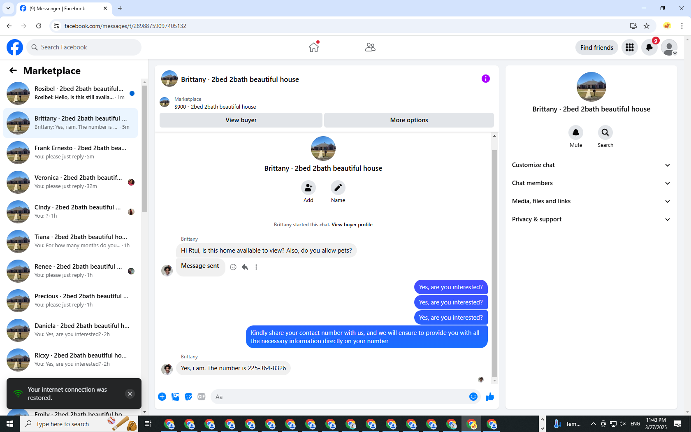Expand the Chat members section
The height and width of the screenshot is (432, 691).
click(x=591, y=183)
